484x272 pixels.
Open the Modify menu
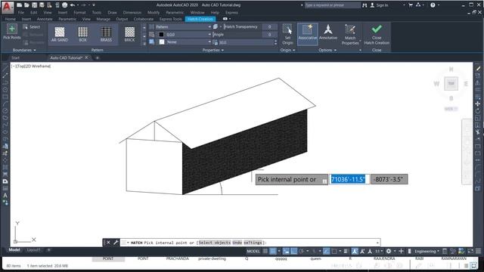coord(154,13)
